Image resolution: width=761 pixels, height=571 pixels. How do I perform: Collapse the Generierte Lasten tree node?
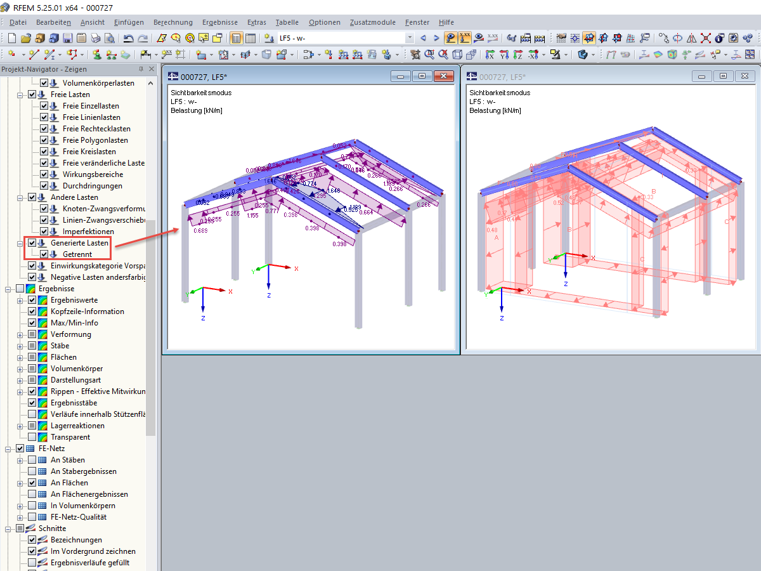[x=20, y=243]
